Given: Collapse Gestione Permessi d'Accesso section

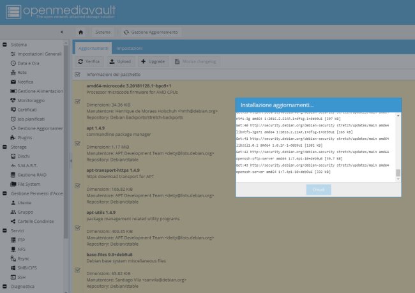Looking at the screenshot, I should pyautogui.click(x=4, y=193).
